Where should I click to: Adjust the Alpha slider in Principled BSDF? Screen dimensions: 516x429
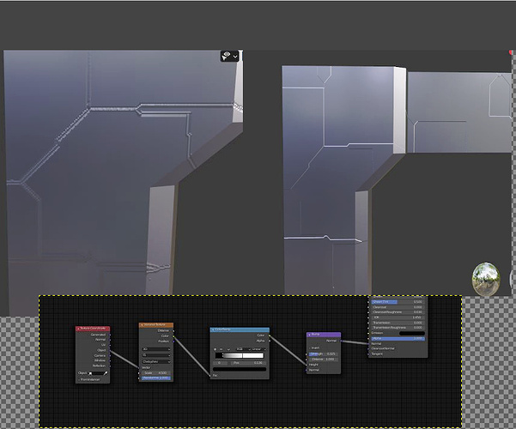pyautogui.click(x=398, y=339)
